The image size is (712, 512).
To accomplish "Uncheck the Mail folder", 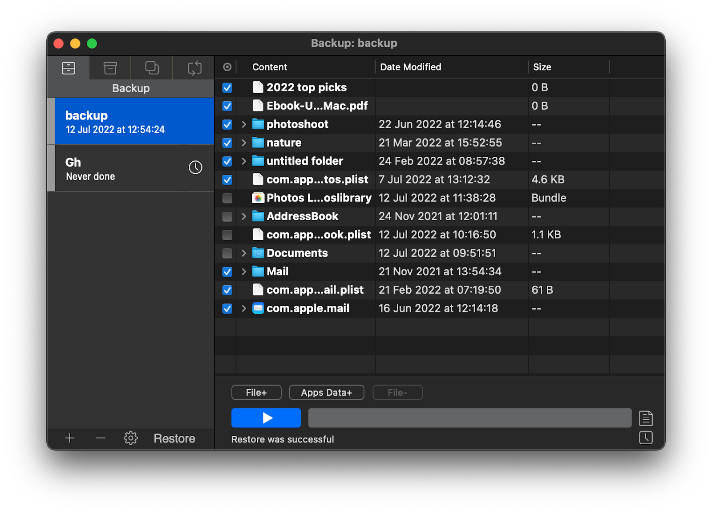I will point(227,271).
